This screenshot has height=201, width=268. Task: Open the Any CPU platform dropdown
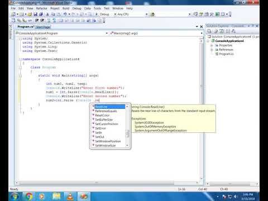tap(146, 14)
